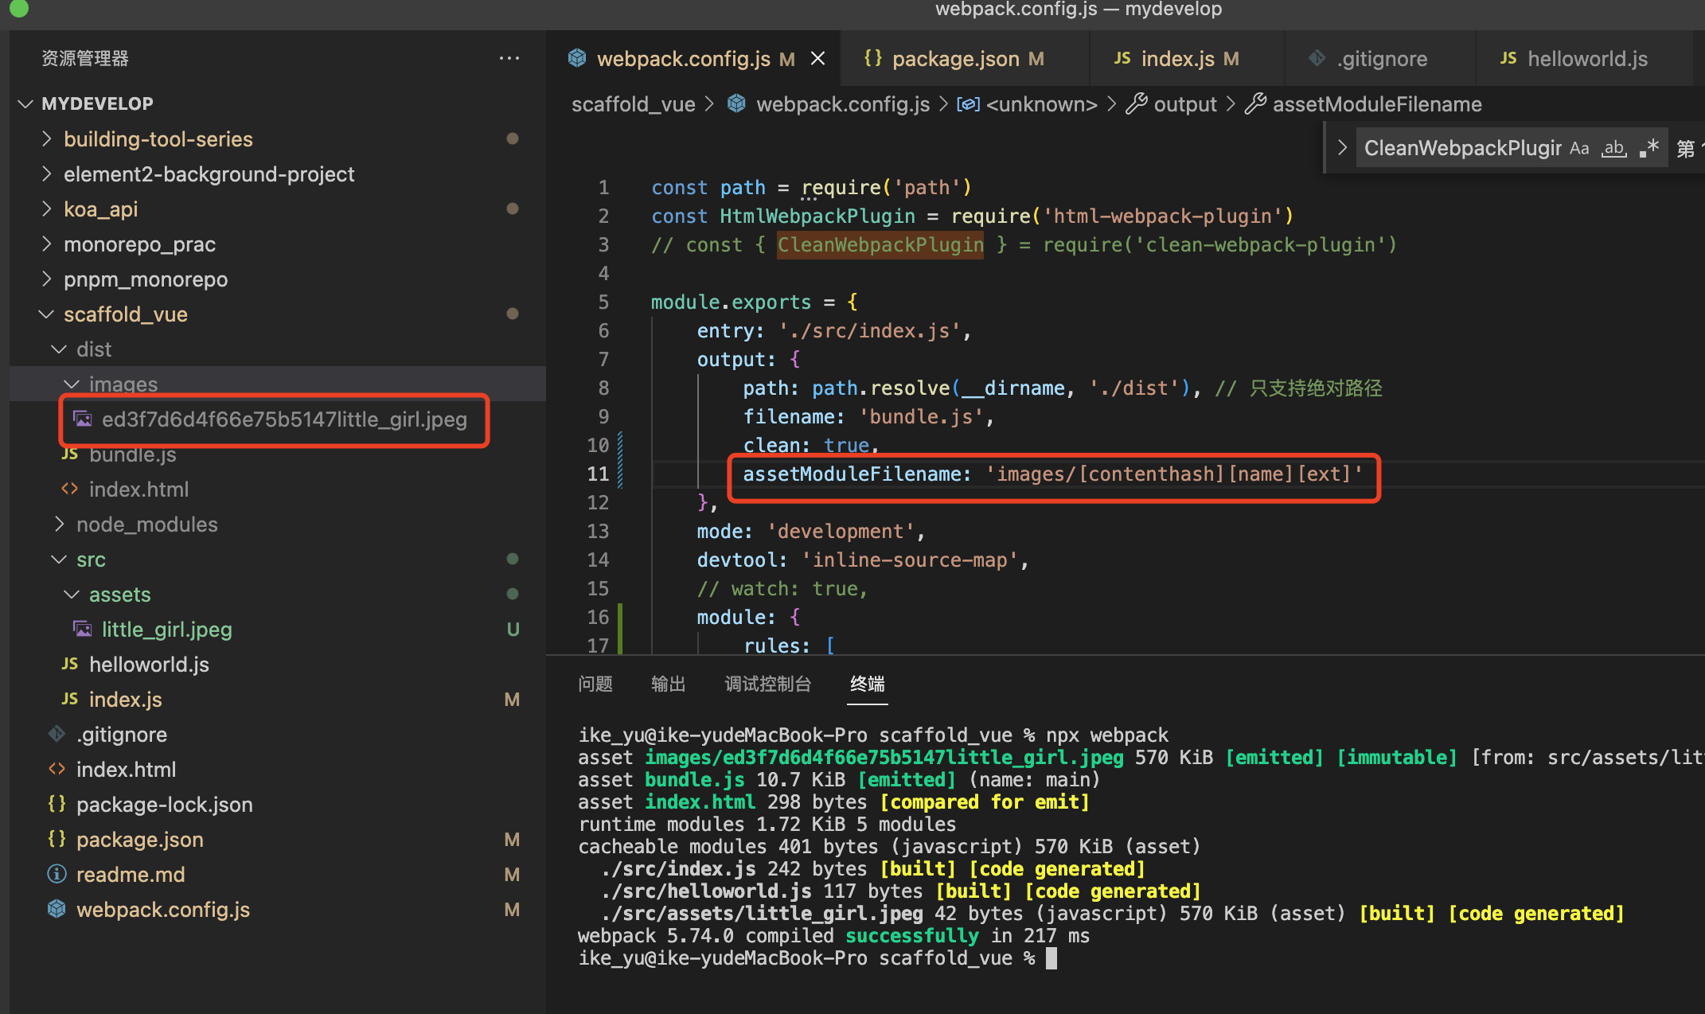
Task: Click the JS icon on index.js tab
Action: coord(1122,58)
